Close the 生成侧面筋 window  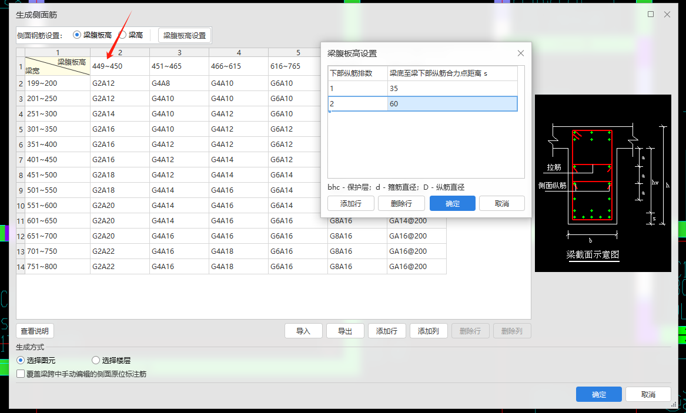click(x=667, y=15)
